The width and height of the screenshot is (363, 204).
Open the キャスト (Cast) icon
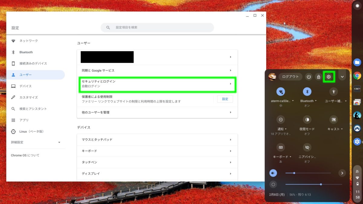(x=334, y=120)
